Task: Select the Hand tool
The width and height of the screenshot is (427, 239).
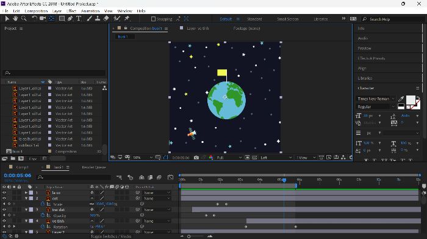Action: click(15, 18)
